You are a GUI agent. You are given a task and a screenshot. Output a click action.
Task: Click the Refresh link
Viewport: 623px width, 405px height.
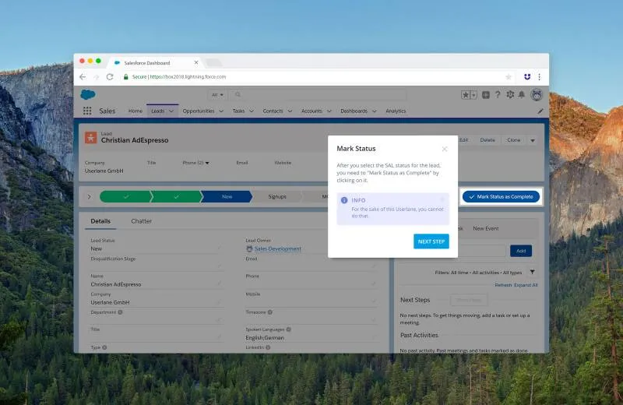tap(503, 285)
